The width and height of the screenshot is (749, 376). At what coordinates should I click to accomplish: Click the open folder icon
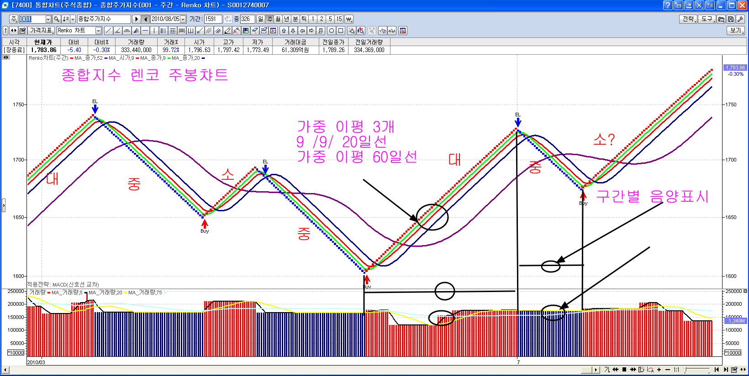(721, 19)
